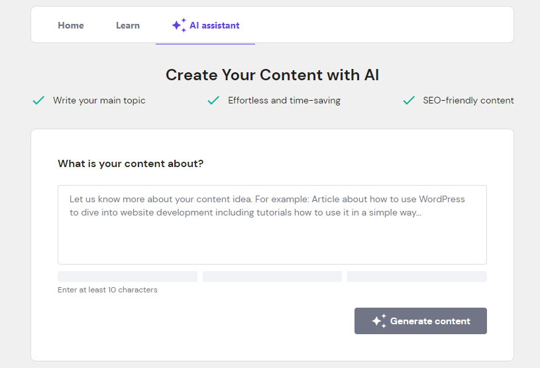The image size is (540, 368).
Task: Click the 'Write your main topic' text
Action: [99, 101]
